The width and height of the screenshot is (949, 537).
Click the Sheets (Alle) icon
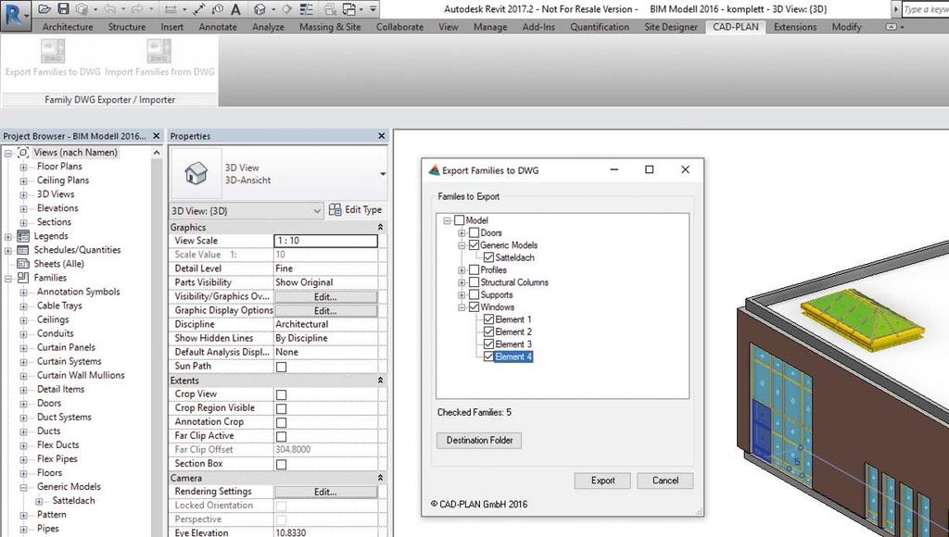pyautogui.click(x=23, y=264)
